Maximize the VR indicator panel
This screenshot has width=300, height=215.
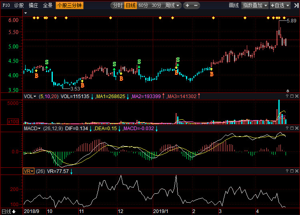[x=292, y=171]
